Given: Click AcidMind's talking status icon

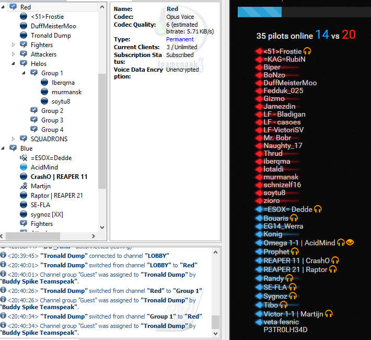Looking at the screenshot, I should 24,167.
